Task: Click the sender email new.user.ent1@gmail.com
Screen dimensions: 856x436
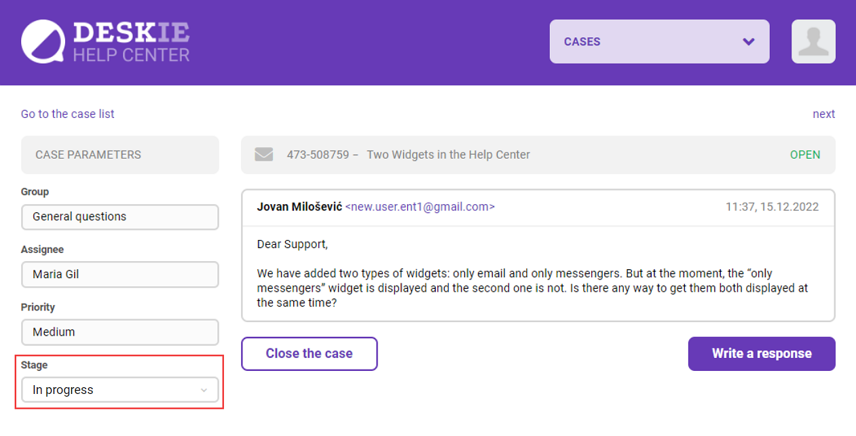Action: (x=420, y=207)
